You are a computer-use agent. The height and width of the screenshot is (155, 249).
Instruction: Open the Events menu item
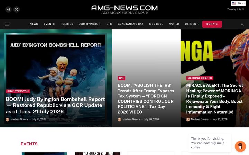point(49,24)
